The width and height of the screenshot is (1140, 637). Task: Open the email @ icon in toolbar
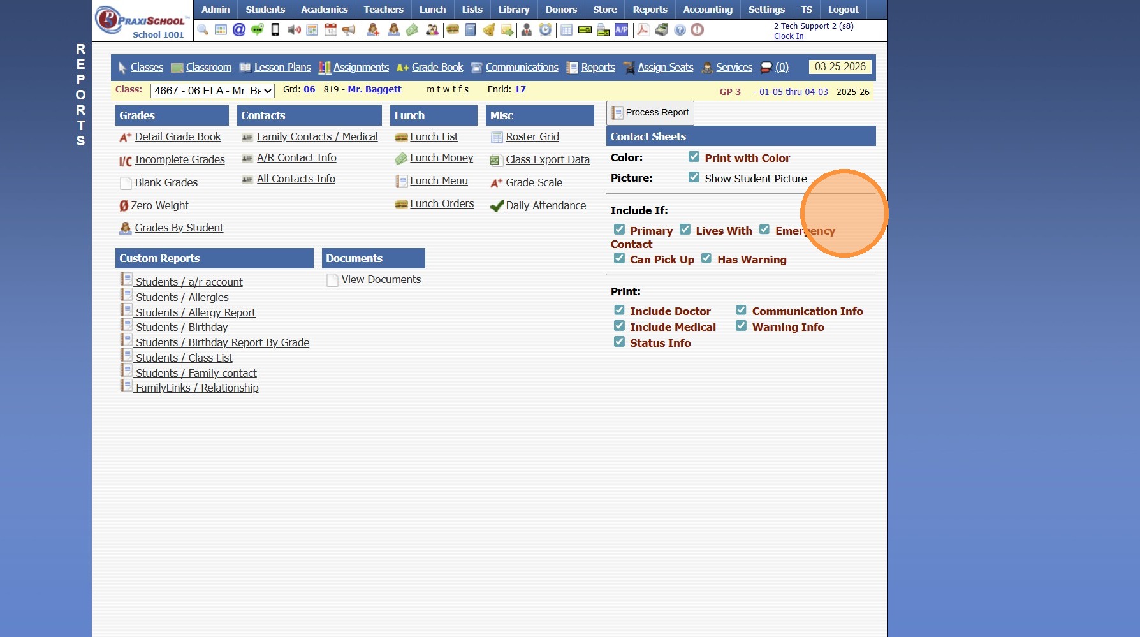[x=239, y=30]
